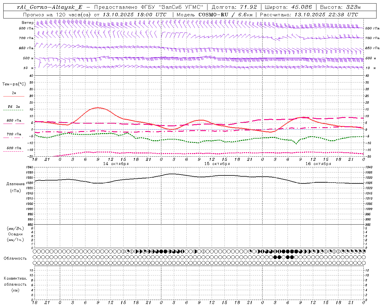
Task: Click the Td 2м dew point legend entry
Action: pyautogui.click(x=14, y=107)
